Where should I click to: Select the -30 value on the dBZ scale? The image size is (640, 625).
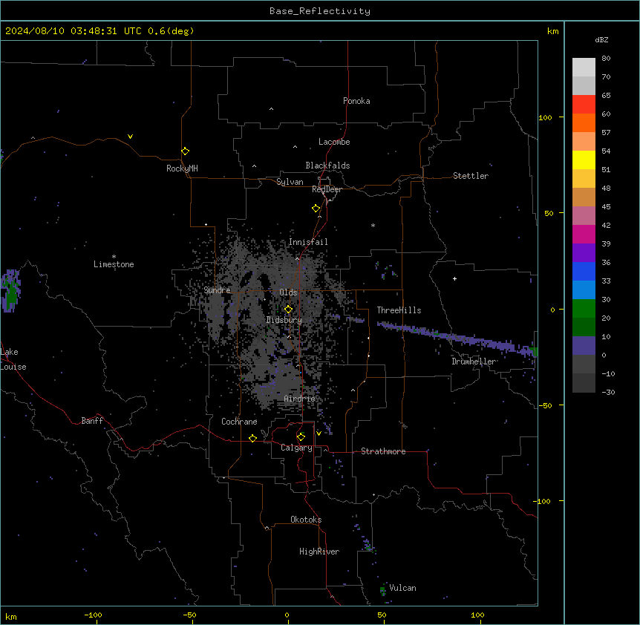point(608,392)
